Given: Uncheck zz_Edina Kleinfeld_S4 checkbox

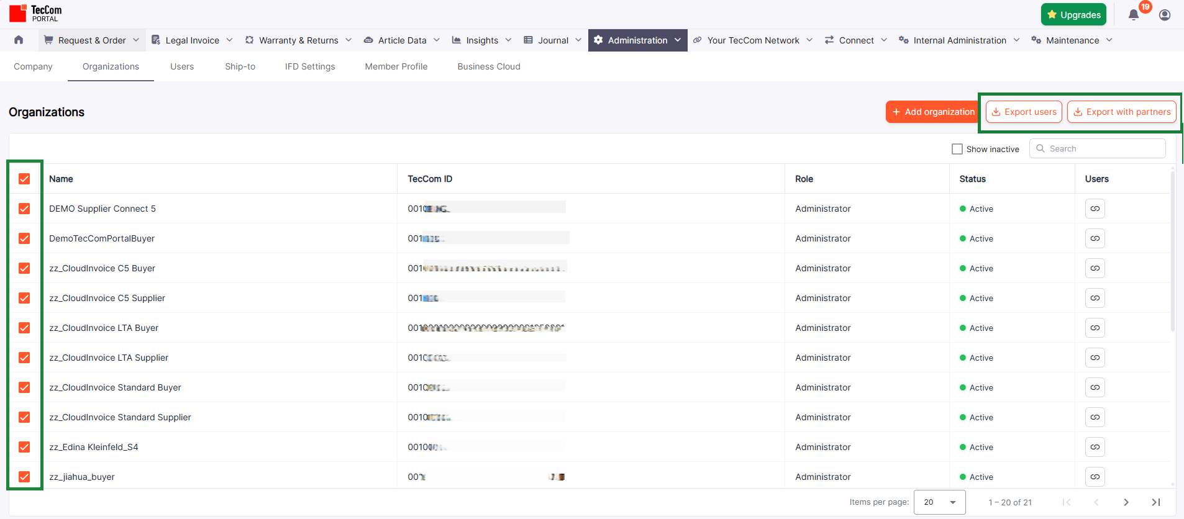Looking at the screenshot, I should coord(24,447).
